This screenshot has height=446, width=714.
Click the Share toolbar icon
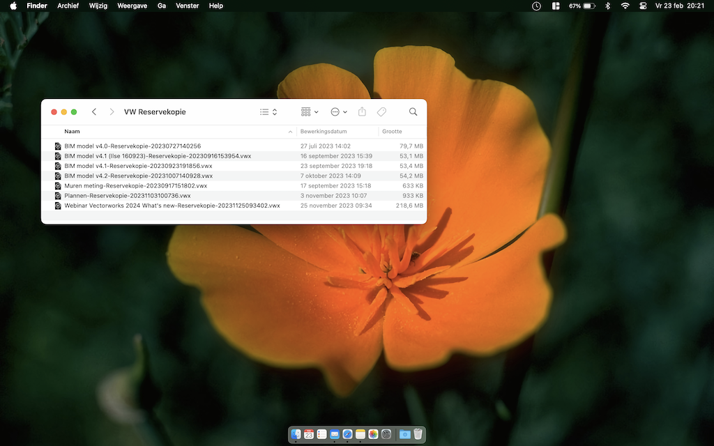coord(362,111)
